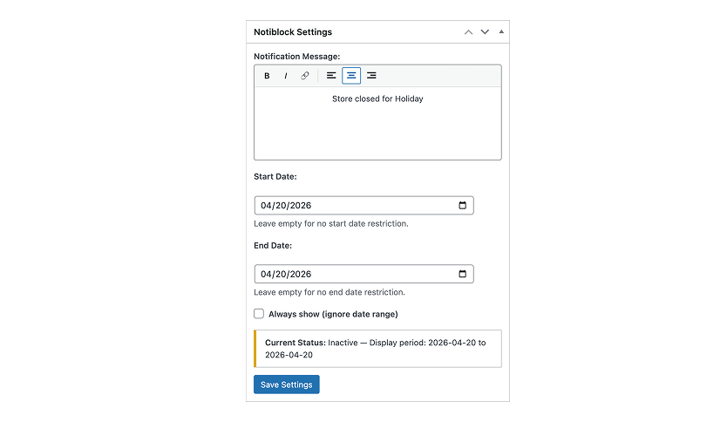Click the 'Current Status: Inactive' notice
Screen dimensions: 727x422
(x=377, y=349)
